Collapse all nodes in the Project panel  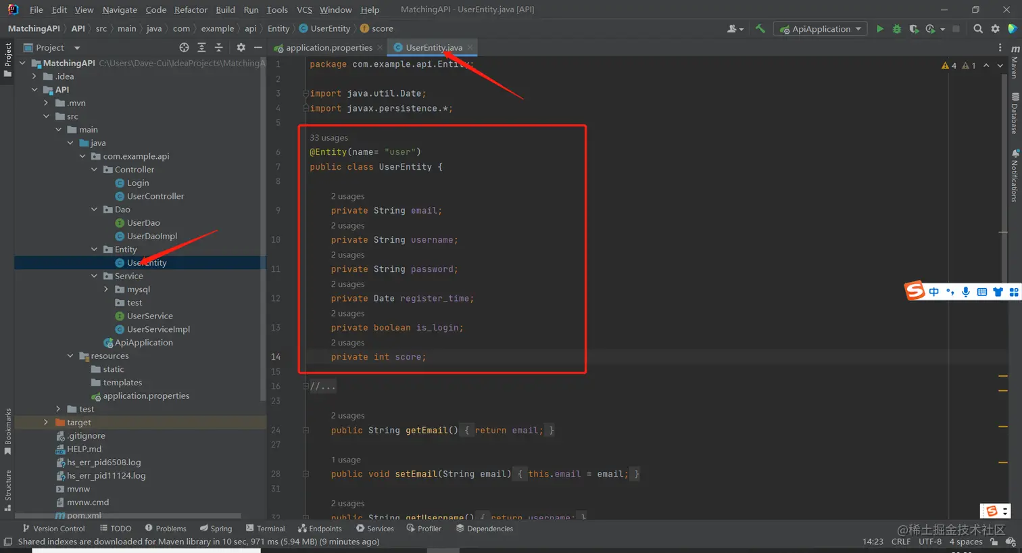click(218, 47)
